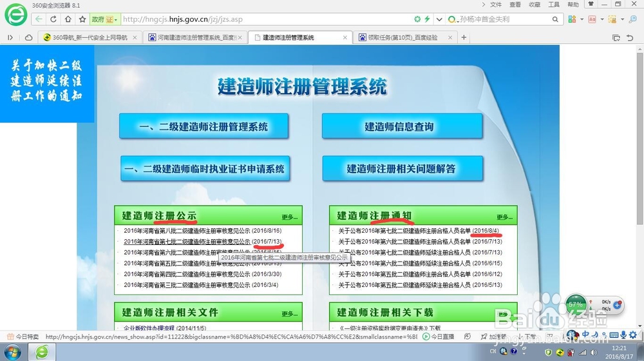
Task: Expand the screenshot tool dropdown arrow
Action: tap(622, 19)
